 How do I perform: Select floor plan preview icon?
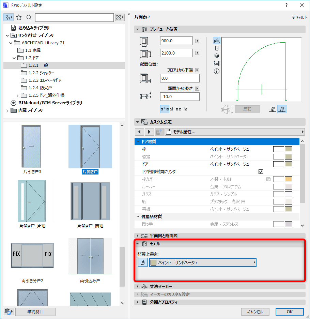click(216, 41)
